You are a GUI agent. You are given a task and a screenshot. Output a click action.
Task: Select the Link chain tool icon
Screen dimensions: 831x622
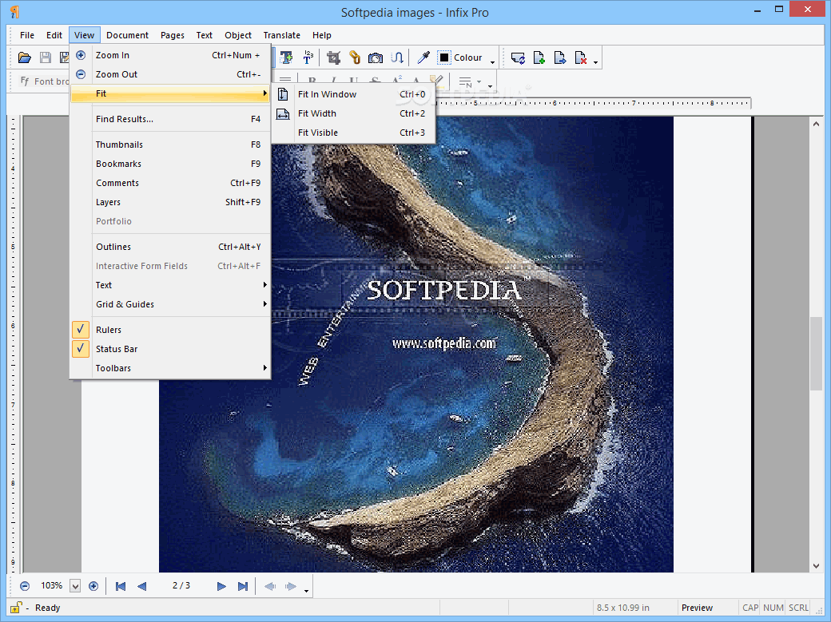click(x=355, y=57)
